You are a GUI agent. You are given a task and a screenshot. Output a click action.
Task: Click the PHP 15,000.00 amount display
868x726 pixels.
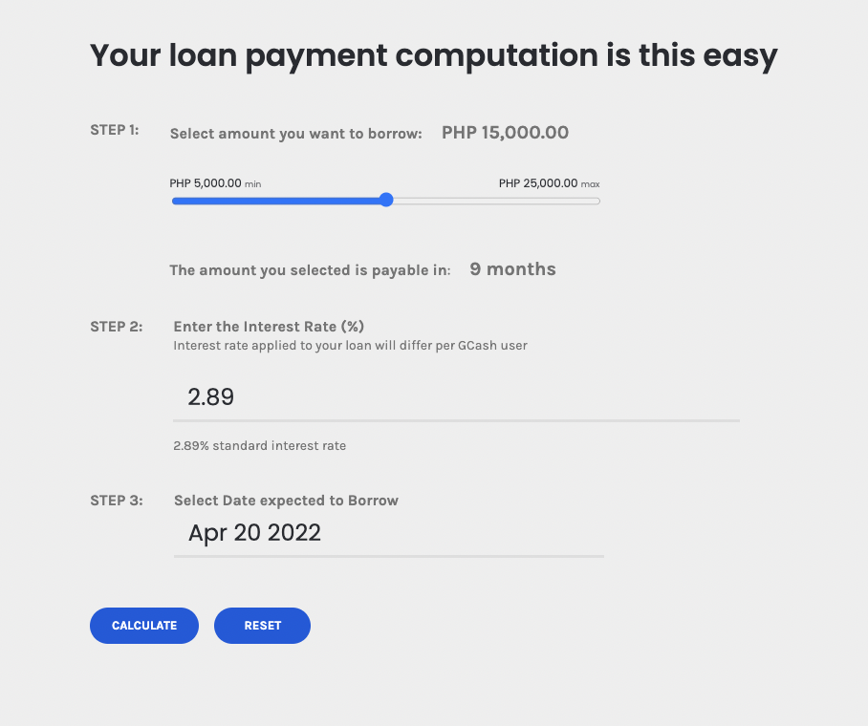505,133
